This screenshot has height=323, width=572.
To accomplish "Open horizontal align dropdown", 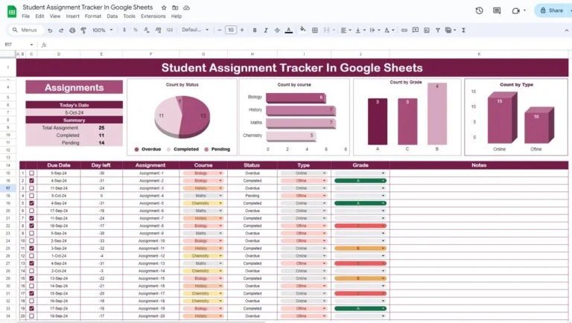I will coord(346,31).
